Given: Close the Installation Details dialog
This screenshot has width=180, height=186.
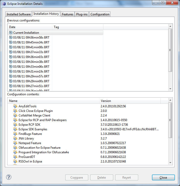Looking at the screenshot, I should [163, 178].
